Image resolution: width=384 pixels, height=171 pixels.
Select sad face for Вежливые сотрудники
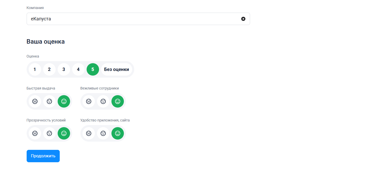tap(89, 101)
